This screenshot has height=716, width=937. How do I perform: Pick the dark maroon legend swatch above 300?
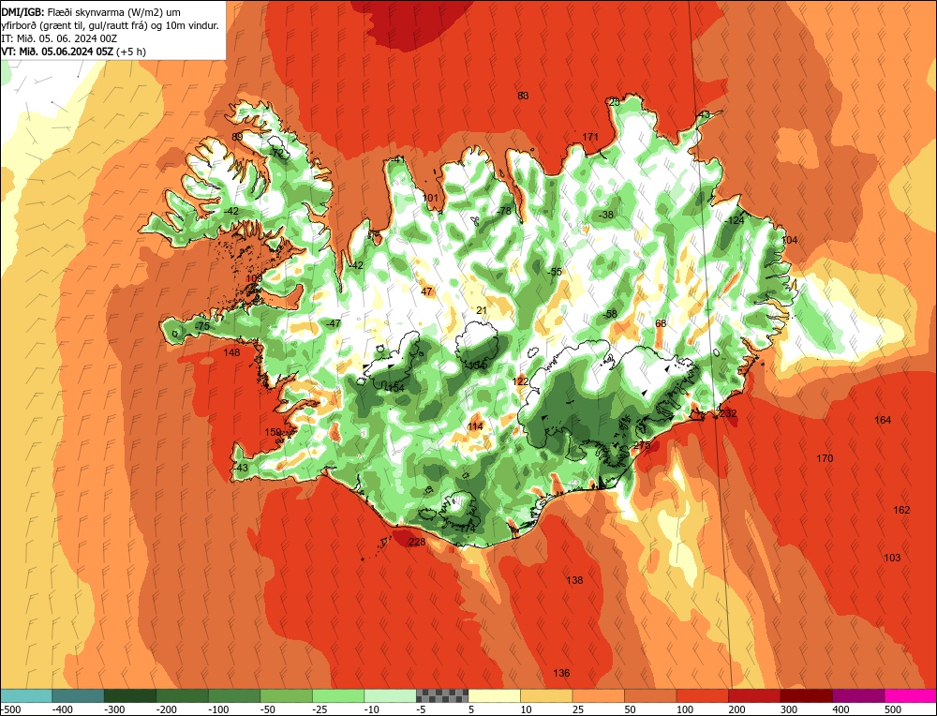click(x=806, y=695)
